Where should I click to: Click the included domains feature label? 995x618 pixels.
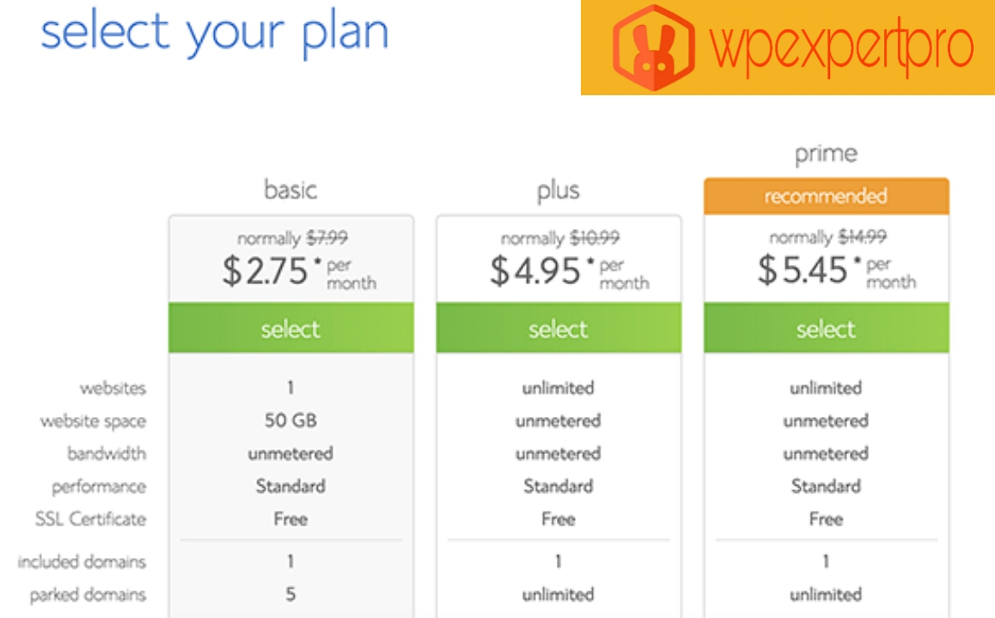pyautogui.click(x=82, y=561)
